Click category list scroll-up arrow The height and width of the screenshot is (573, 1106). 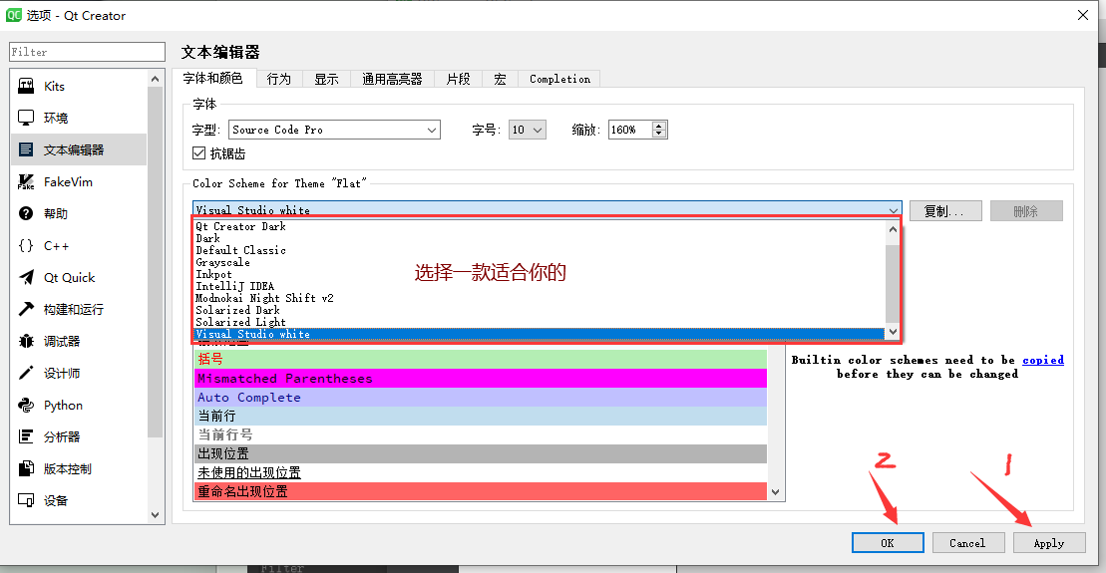156,79
